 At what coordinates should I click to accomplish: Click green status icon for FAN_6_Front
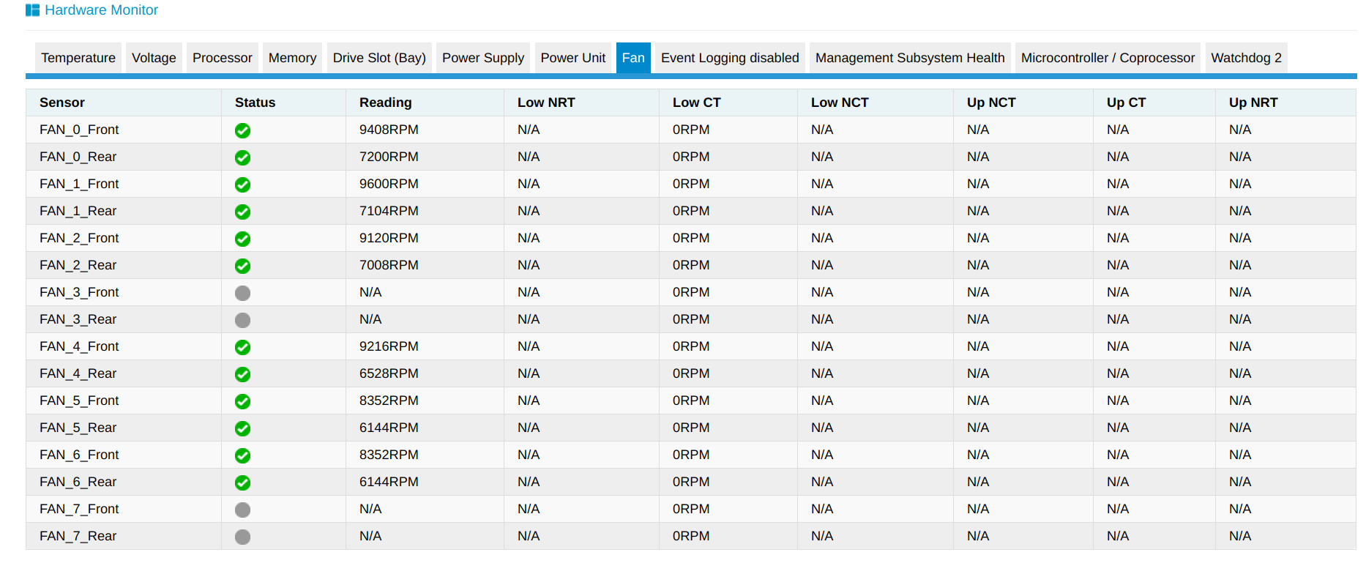(243, 455)
